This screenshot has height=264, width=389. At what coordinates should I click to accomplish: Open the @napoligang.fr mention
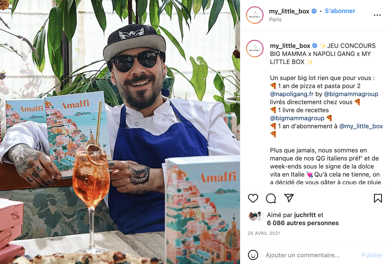(x=292, y=94)
